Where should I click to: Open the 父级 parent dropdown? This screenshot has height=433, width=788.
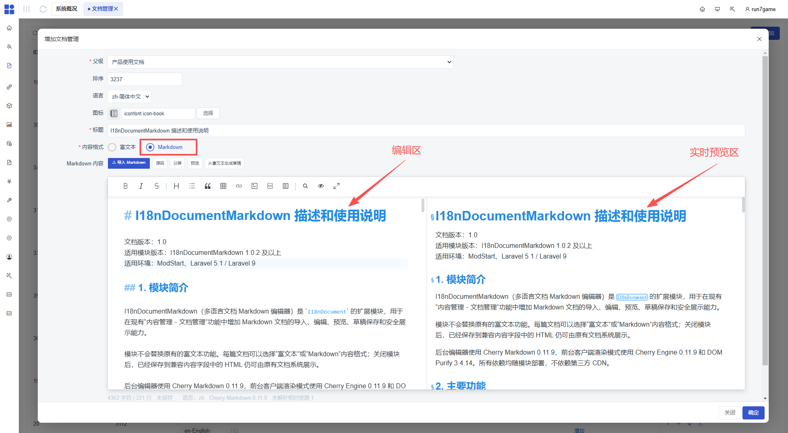[280, 62]
